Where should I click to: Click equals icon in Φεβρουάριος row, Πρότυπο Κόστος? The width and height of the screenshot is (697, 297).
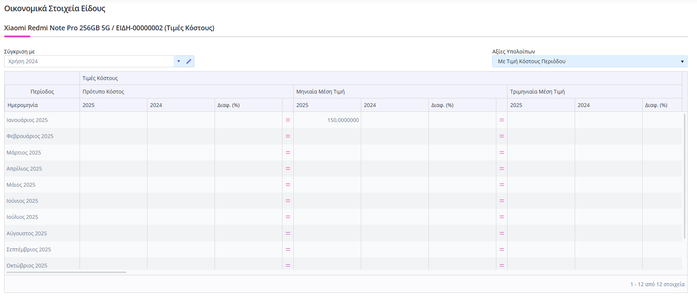pos(288,136)
